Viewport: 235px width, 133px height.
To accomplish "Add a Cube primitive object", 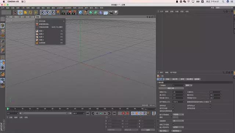I will 80,12.
